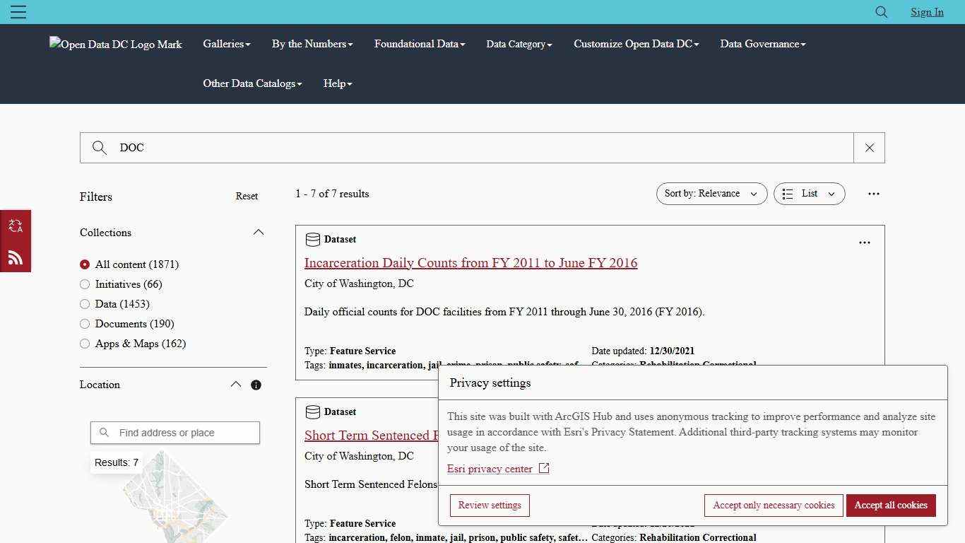Choose the Documents (190) radio option
The width and height of the screenshot is (965, 543).
[85, 324]
